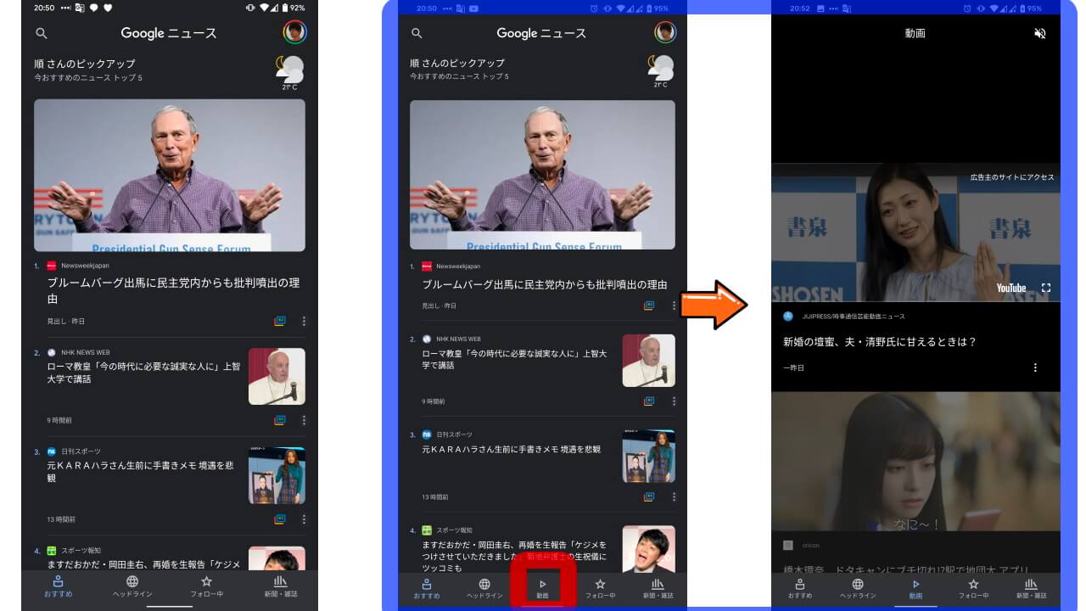Open the ブルームバーグ出馬 headline in the leftmost screenshot
The width and height of the screenshot is (1086, 611).
click(x=173, y=290)
